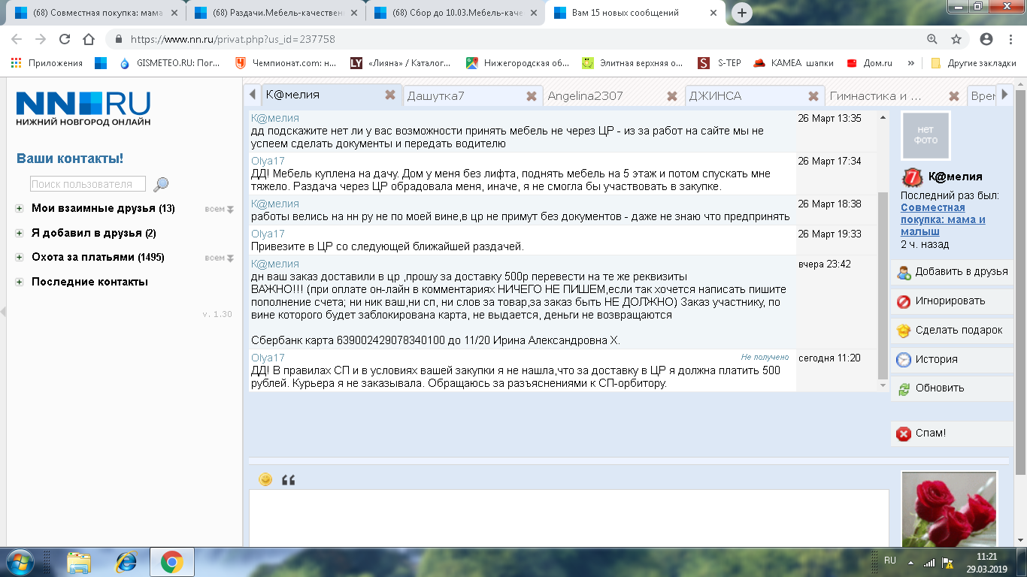1027x577 pixels.
Task: Switch to the Сбор до 10.03 browser tab
Action: tap(456, 13)
